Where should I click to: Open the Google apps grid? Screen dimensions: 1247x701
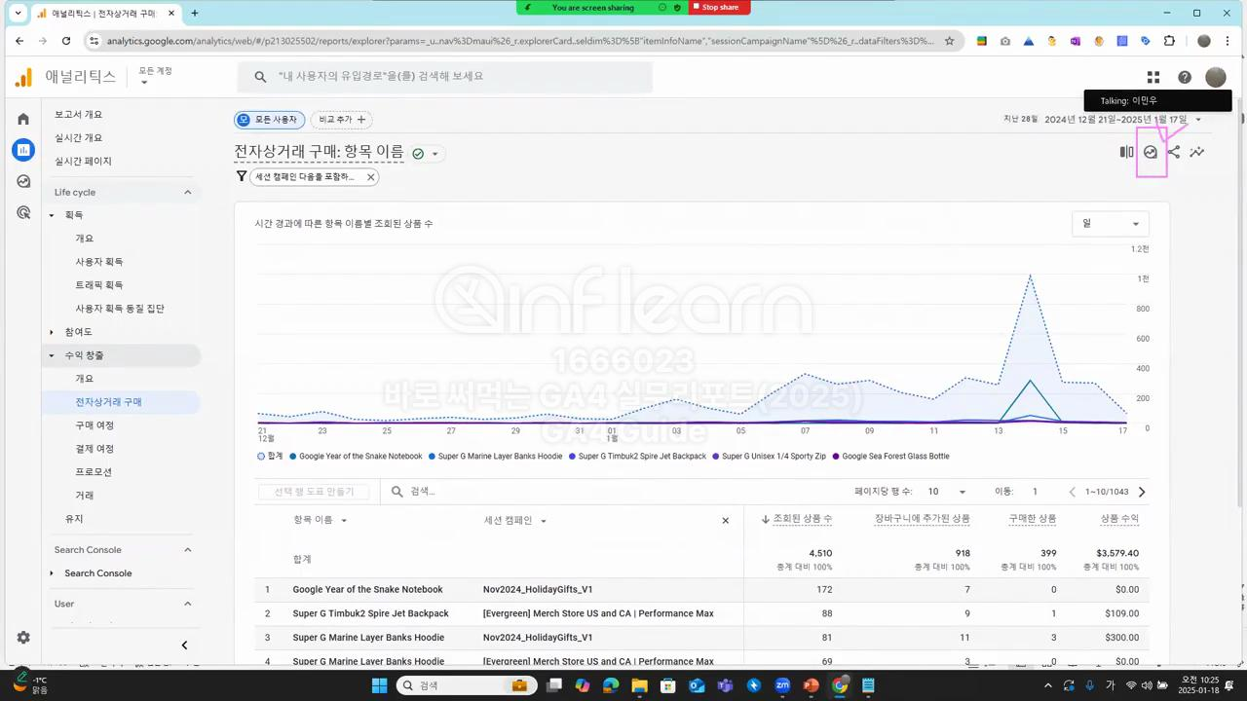click(x=1153, y=77)
